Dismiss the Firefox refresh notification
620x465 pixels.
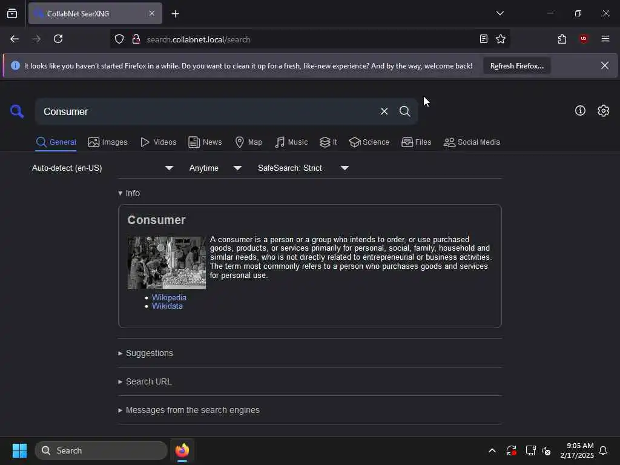click(x=605, y=65)
